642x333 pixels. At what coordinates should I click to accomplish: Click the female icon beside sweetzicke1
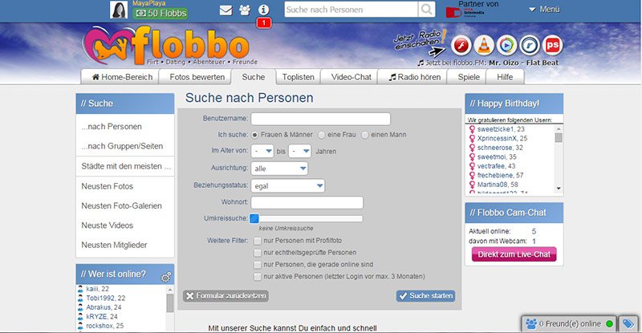click(472, 129)
